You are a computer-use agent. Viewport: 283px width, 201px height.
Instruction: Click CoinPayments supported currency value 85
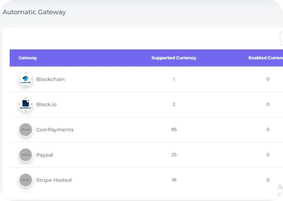(x=174, y=129)
